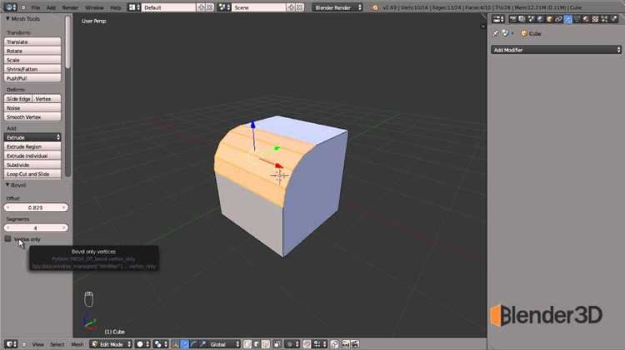The image size is (625, 350).
Task: Toggle proportional editing button in header
Action: 294,344
